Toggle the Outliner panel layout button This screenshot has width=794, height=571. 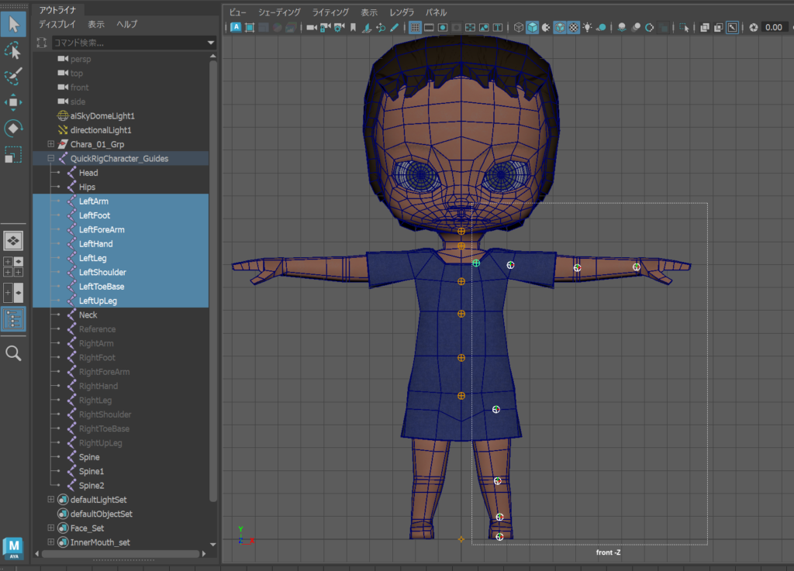tap(13, 318)
